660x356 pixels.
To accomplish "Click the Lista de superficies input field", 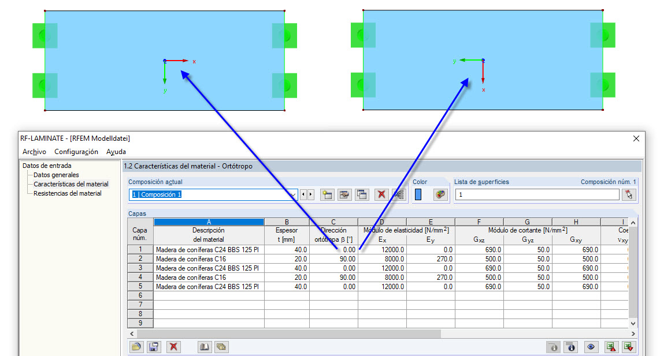I will pos(537,194).
